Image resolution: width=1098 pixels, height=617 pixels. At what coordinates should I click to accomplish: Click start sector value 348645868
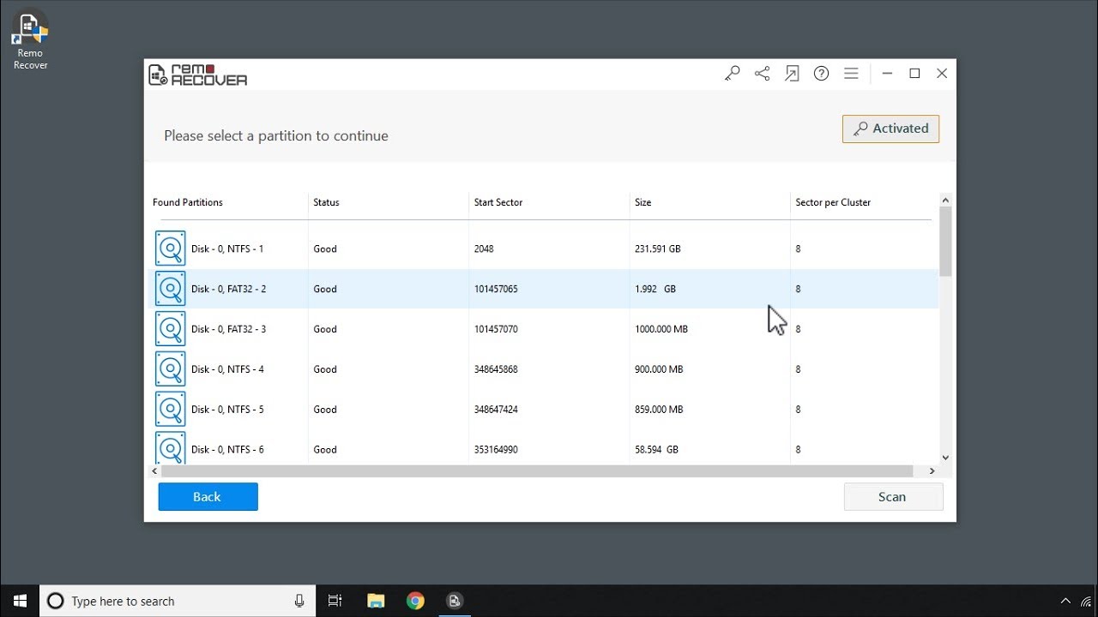click(496, 369)
